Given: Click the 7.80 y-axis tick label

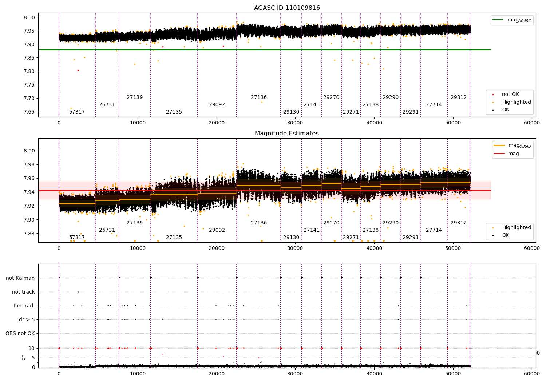Looking at the screenshot, I should (29, 71).
